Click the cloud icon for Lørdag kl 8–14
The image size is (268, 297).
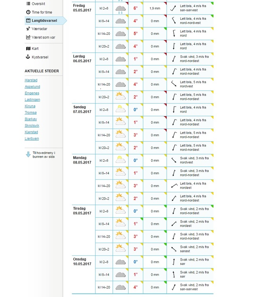(121, 72)
